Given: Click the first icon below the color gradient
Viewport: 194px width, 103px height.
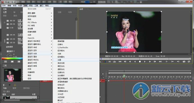Looking at the screenshot, I should pos(6,61).
